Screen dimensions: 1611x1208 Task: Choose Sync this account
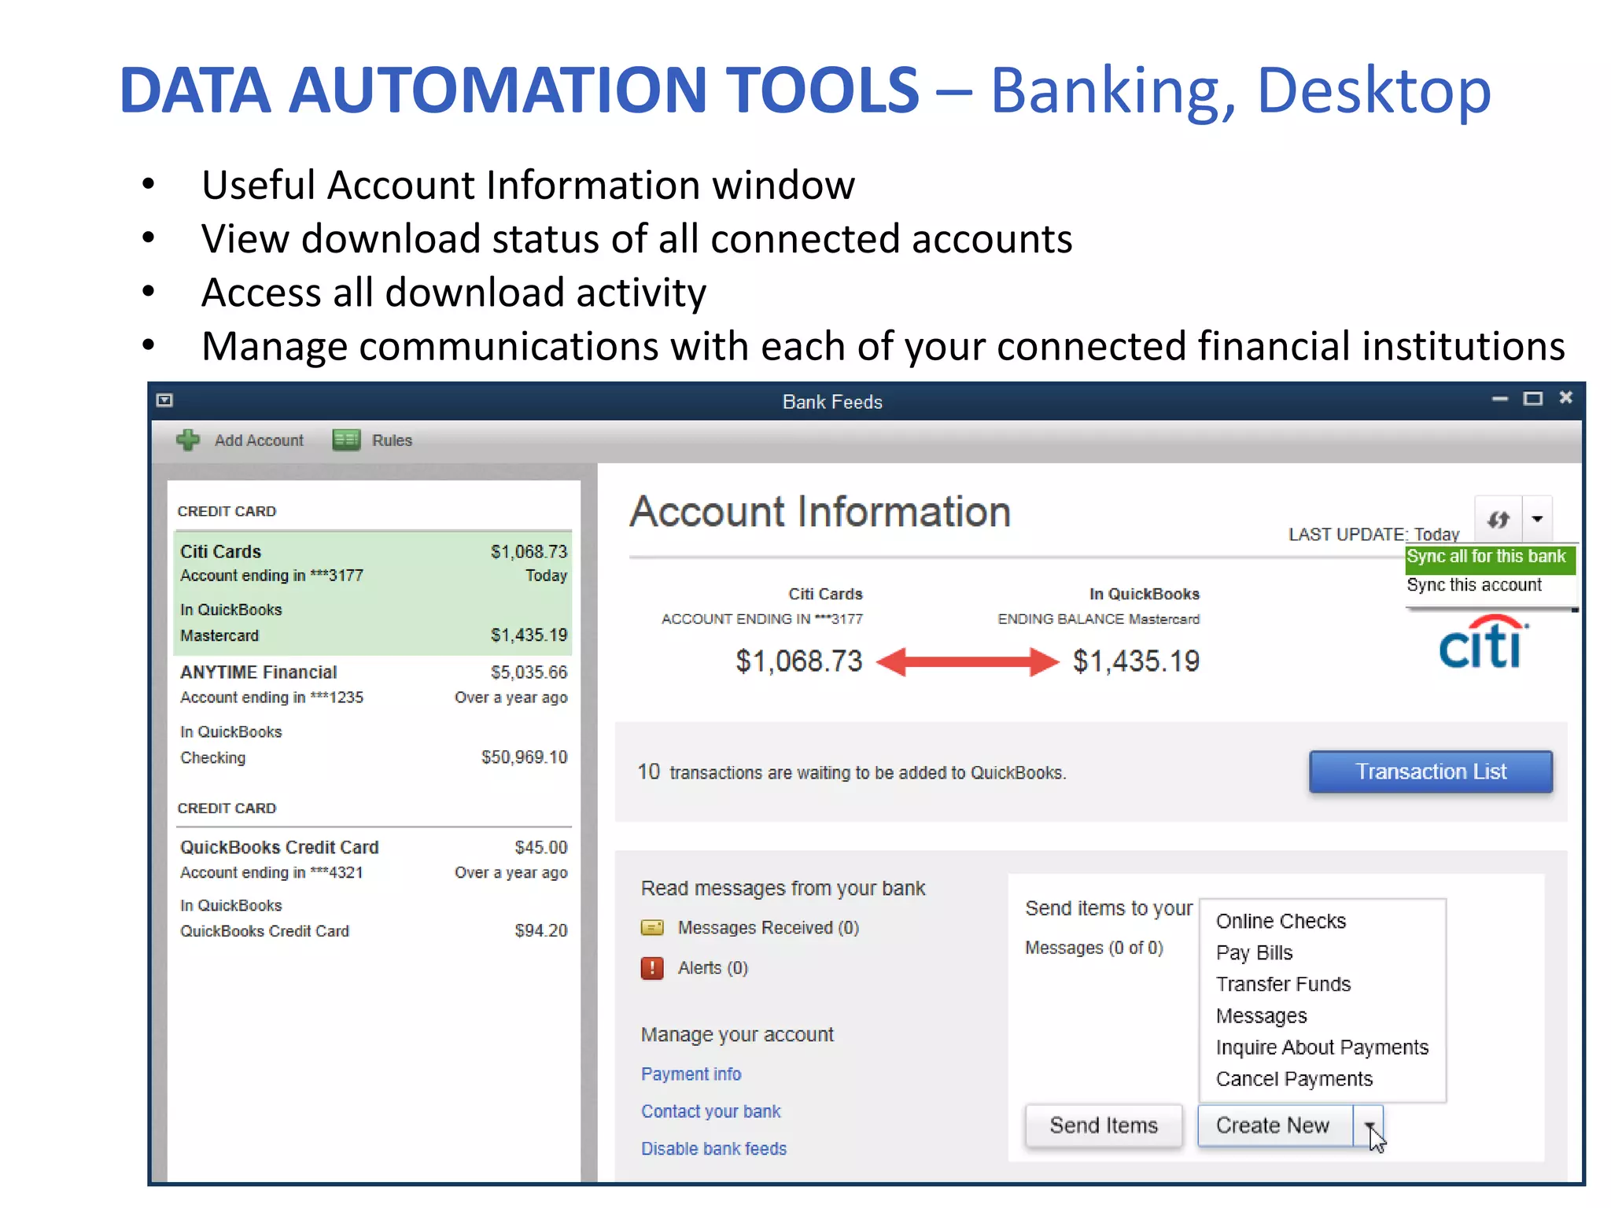pos(1474,585)
